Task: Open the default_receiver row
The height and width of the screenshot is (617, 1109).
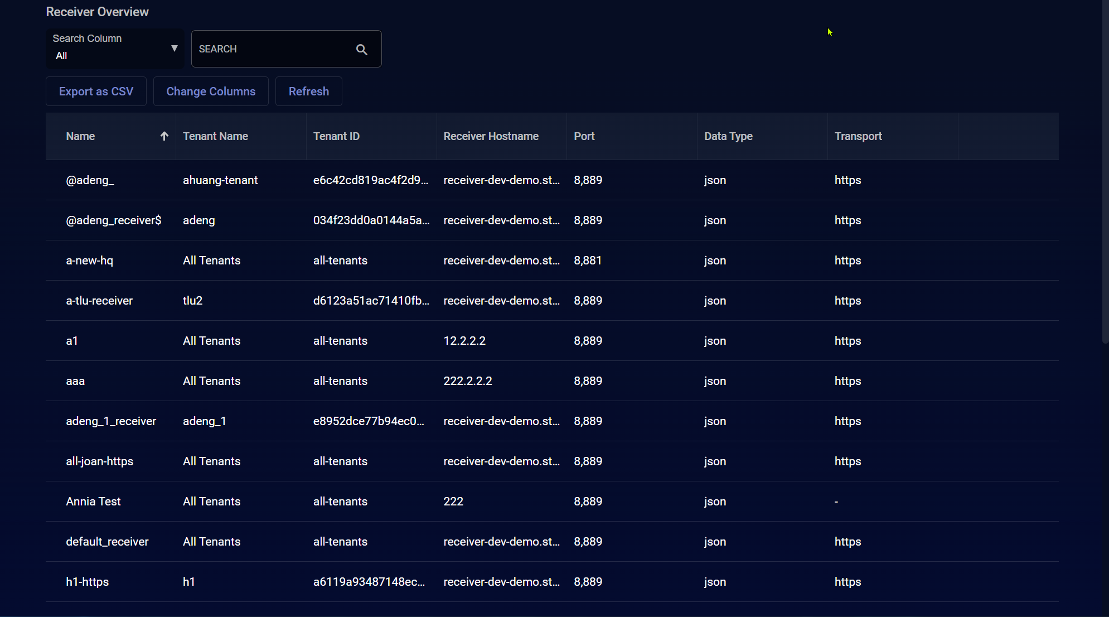Action: tap(107, 542)
